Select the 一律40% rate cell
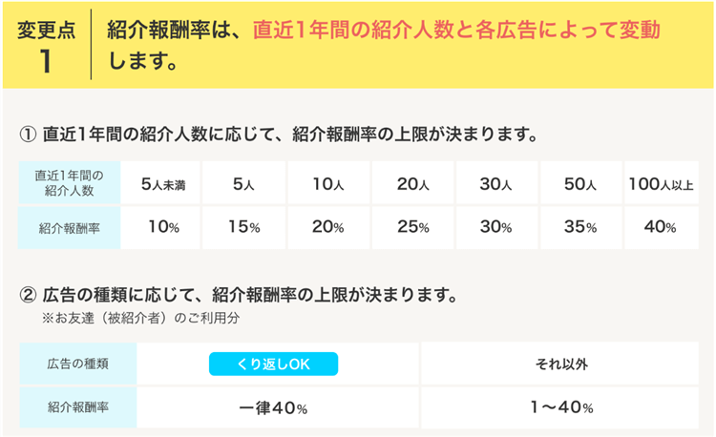This screenshot has height=437, width=716. (273, 407)
